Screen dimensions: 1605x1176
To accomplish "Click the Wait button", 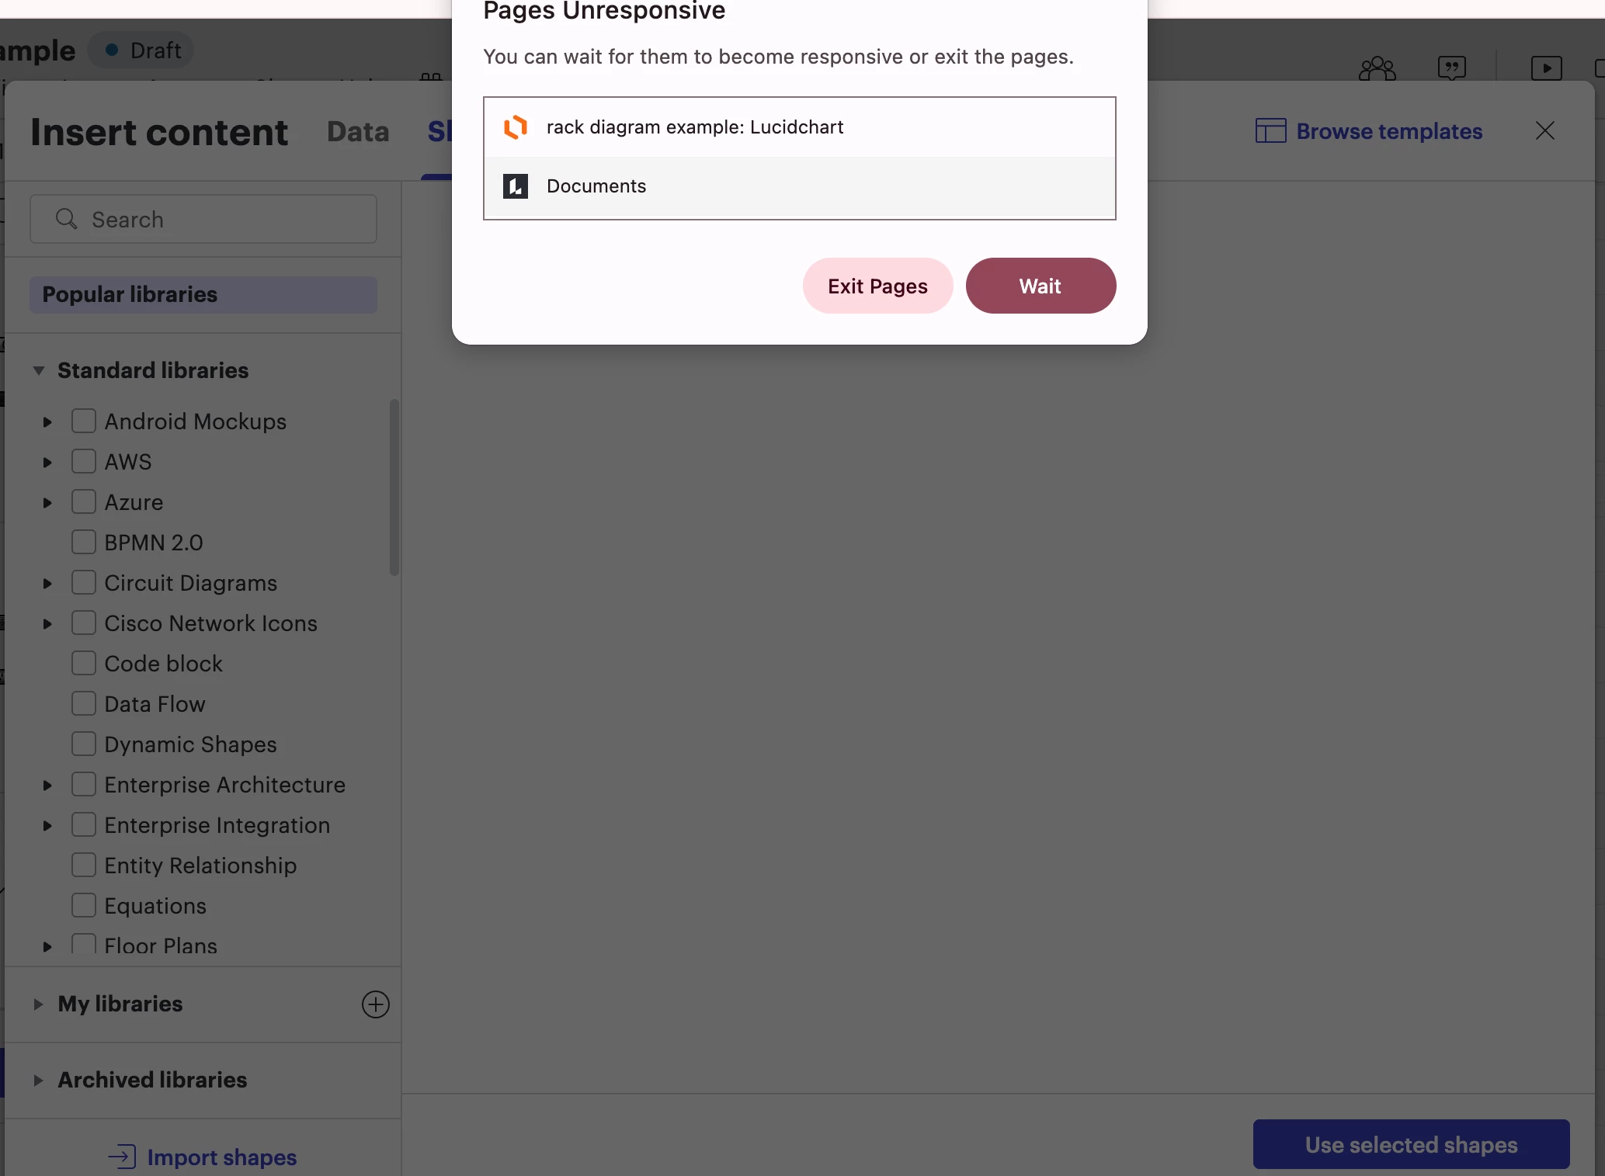I will tap(1040, 286).
